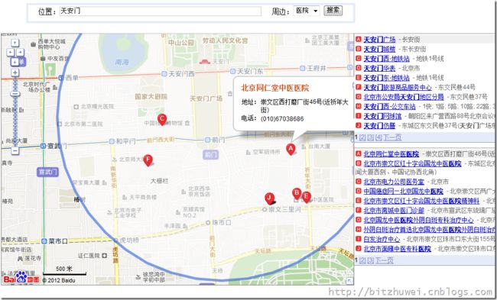Open the 天安门城楼 result link
This screenshot has height=300, width=497.
[379, 49]
